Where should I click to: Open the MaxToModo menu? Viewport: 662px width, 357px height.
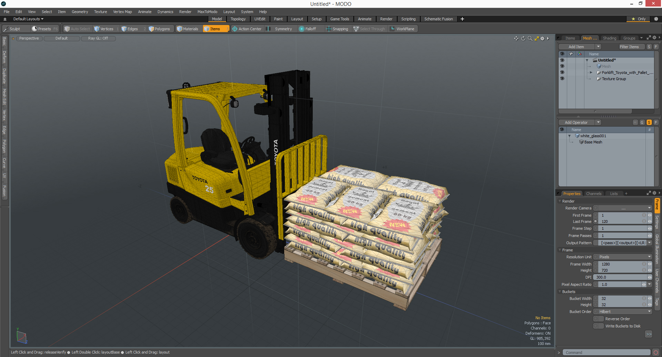tap(207, 12)
